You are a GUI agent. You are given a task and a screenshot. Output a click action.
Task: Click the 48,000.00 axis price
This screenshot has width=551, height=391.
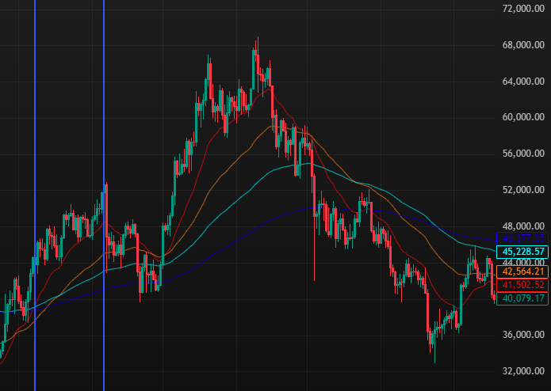523,226
